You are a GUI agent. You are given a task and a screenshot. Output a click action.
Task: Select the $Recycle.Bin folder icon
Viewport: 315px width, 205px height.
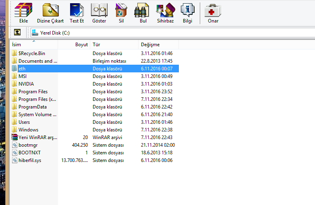tap(14, 53)
